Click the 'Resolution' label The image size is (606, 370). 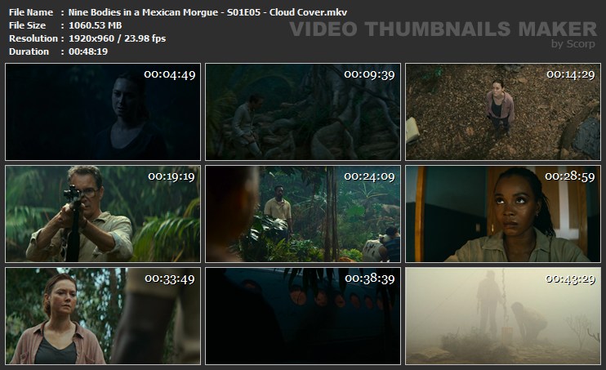tap(33, 38)
